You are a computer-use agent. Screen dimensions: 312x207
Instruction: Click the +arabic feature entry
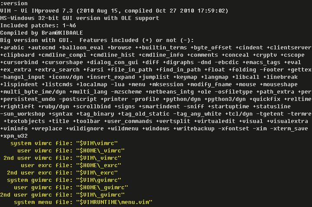point(12,48)
